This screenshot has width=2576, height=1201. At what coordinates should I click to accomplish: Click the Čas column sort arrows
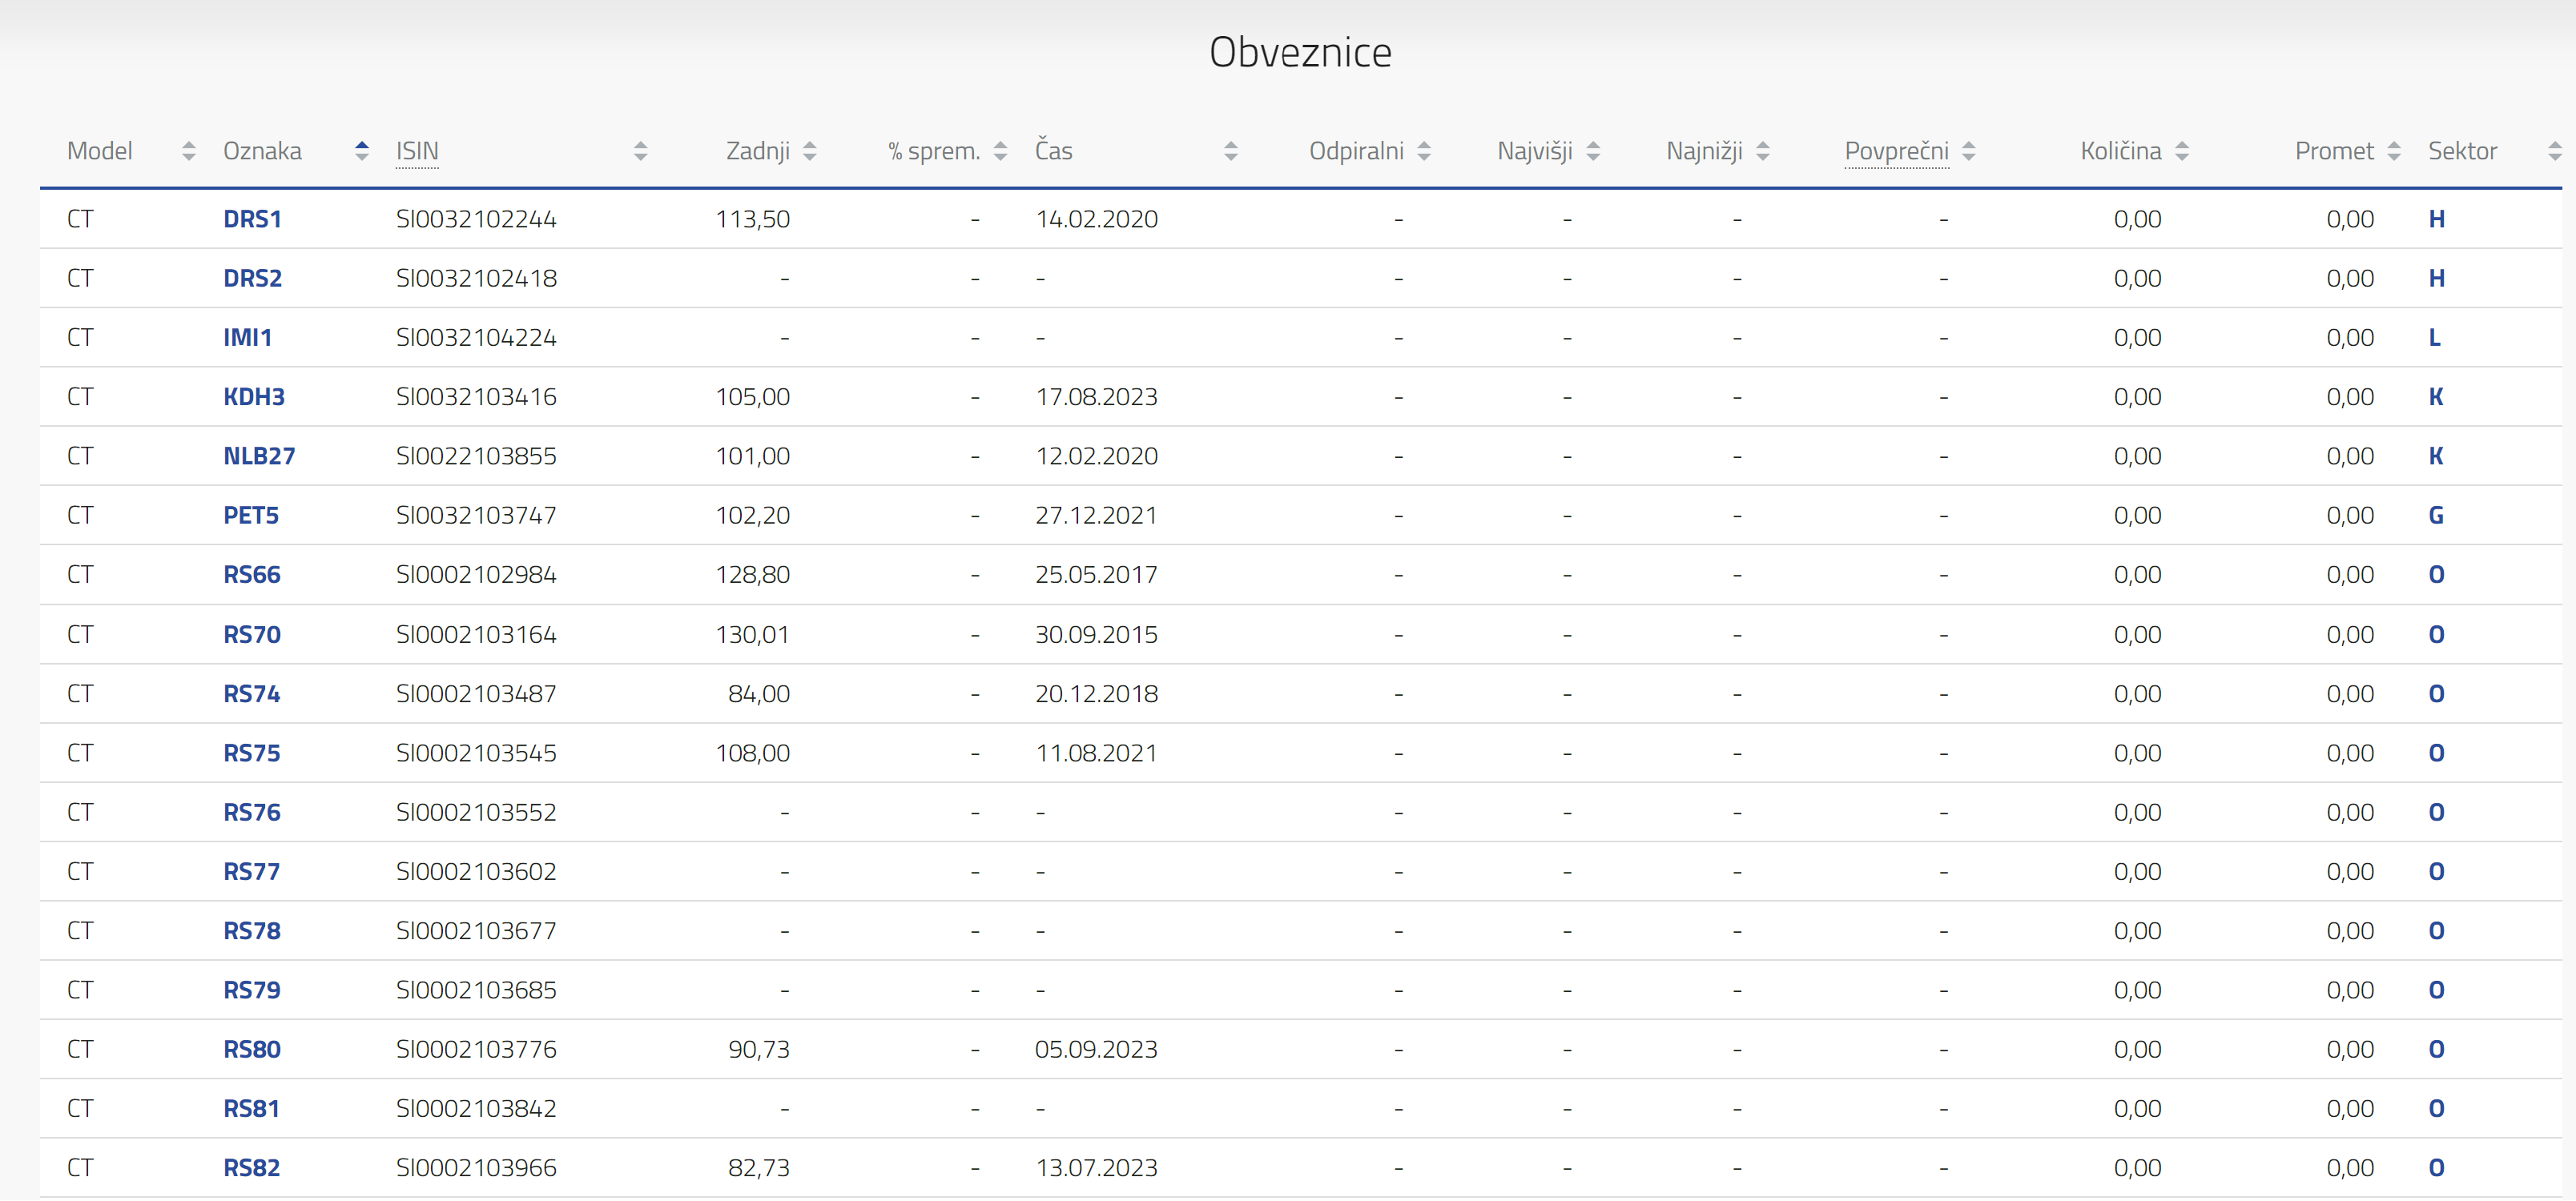(x=1231, y=151)
